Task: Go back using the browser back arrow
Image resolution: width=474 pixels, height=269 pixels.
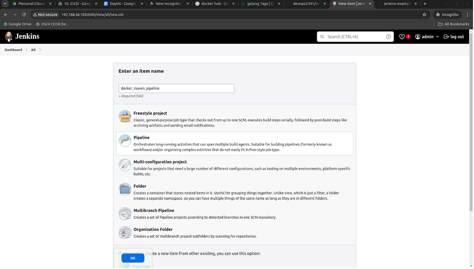Action: coord(6,14)
